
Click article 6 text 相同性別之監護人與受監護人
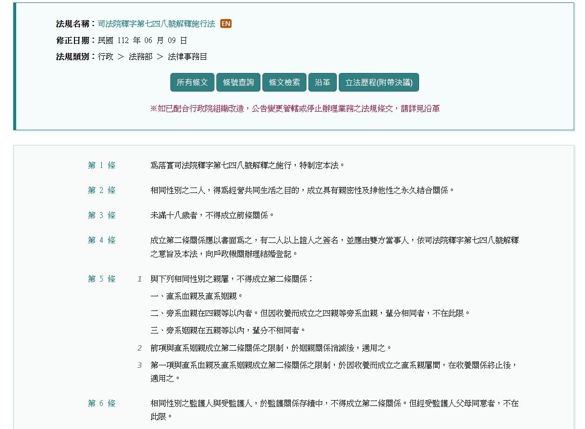point(335,410)
